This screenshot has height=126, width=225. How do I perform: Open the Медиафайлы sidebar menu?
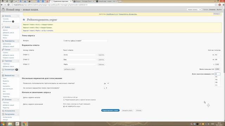tap(9, 41)
